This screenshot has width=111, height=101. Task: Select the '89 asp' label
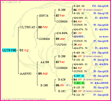[43, 74]
